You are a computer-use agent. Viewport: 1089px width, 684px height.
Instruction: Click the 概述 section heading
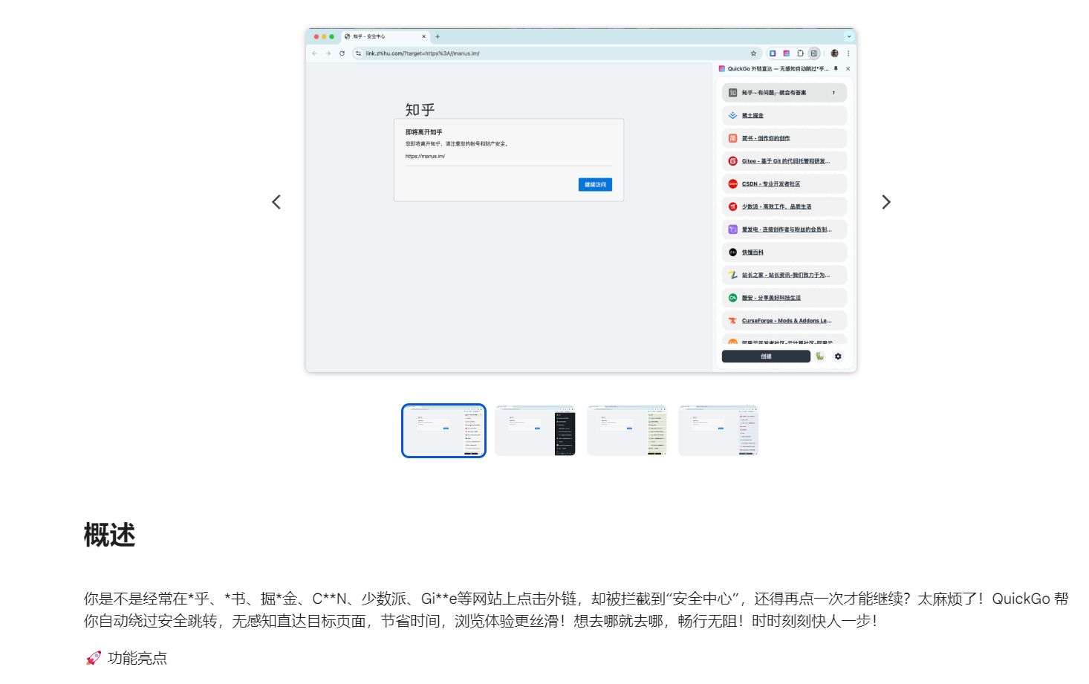click(109, 535)
